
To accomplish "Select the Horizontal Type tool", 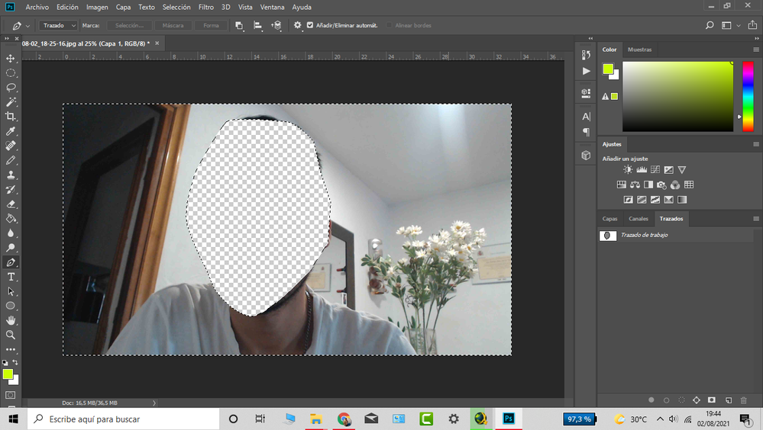I will tap(11, 277).
